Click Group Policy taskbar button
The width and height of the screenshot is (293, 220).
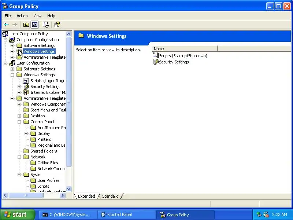click(x=185, y=214)
